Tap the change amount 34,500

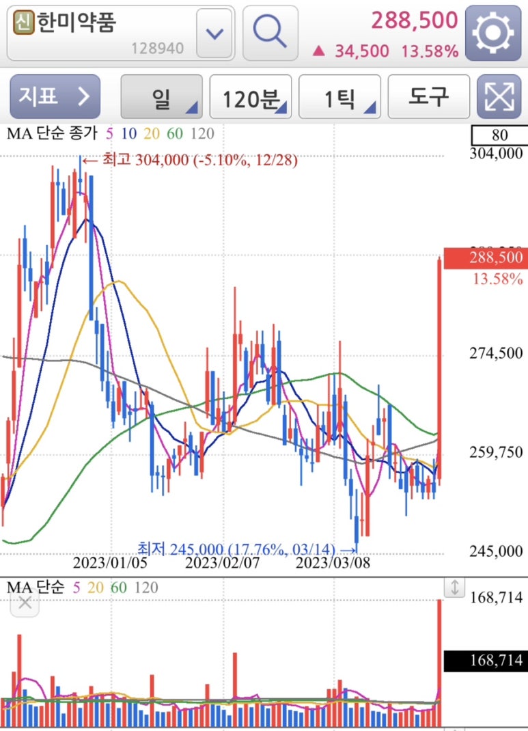pyautogui.click(x=361, y=51)
